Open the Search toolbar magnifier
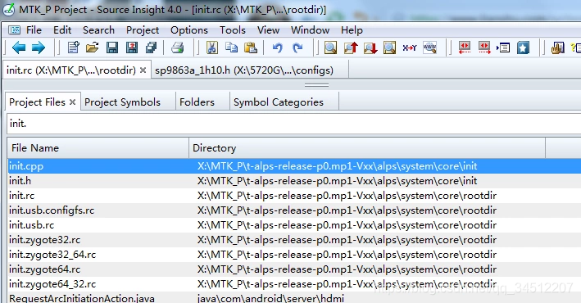This screenshot has height=303, width=581. click(330, 47)
